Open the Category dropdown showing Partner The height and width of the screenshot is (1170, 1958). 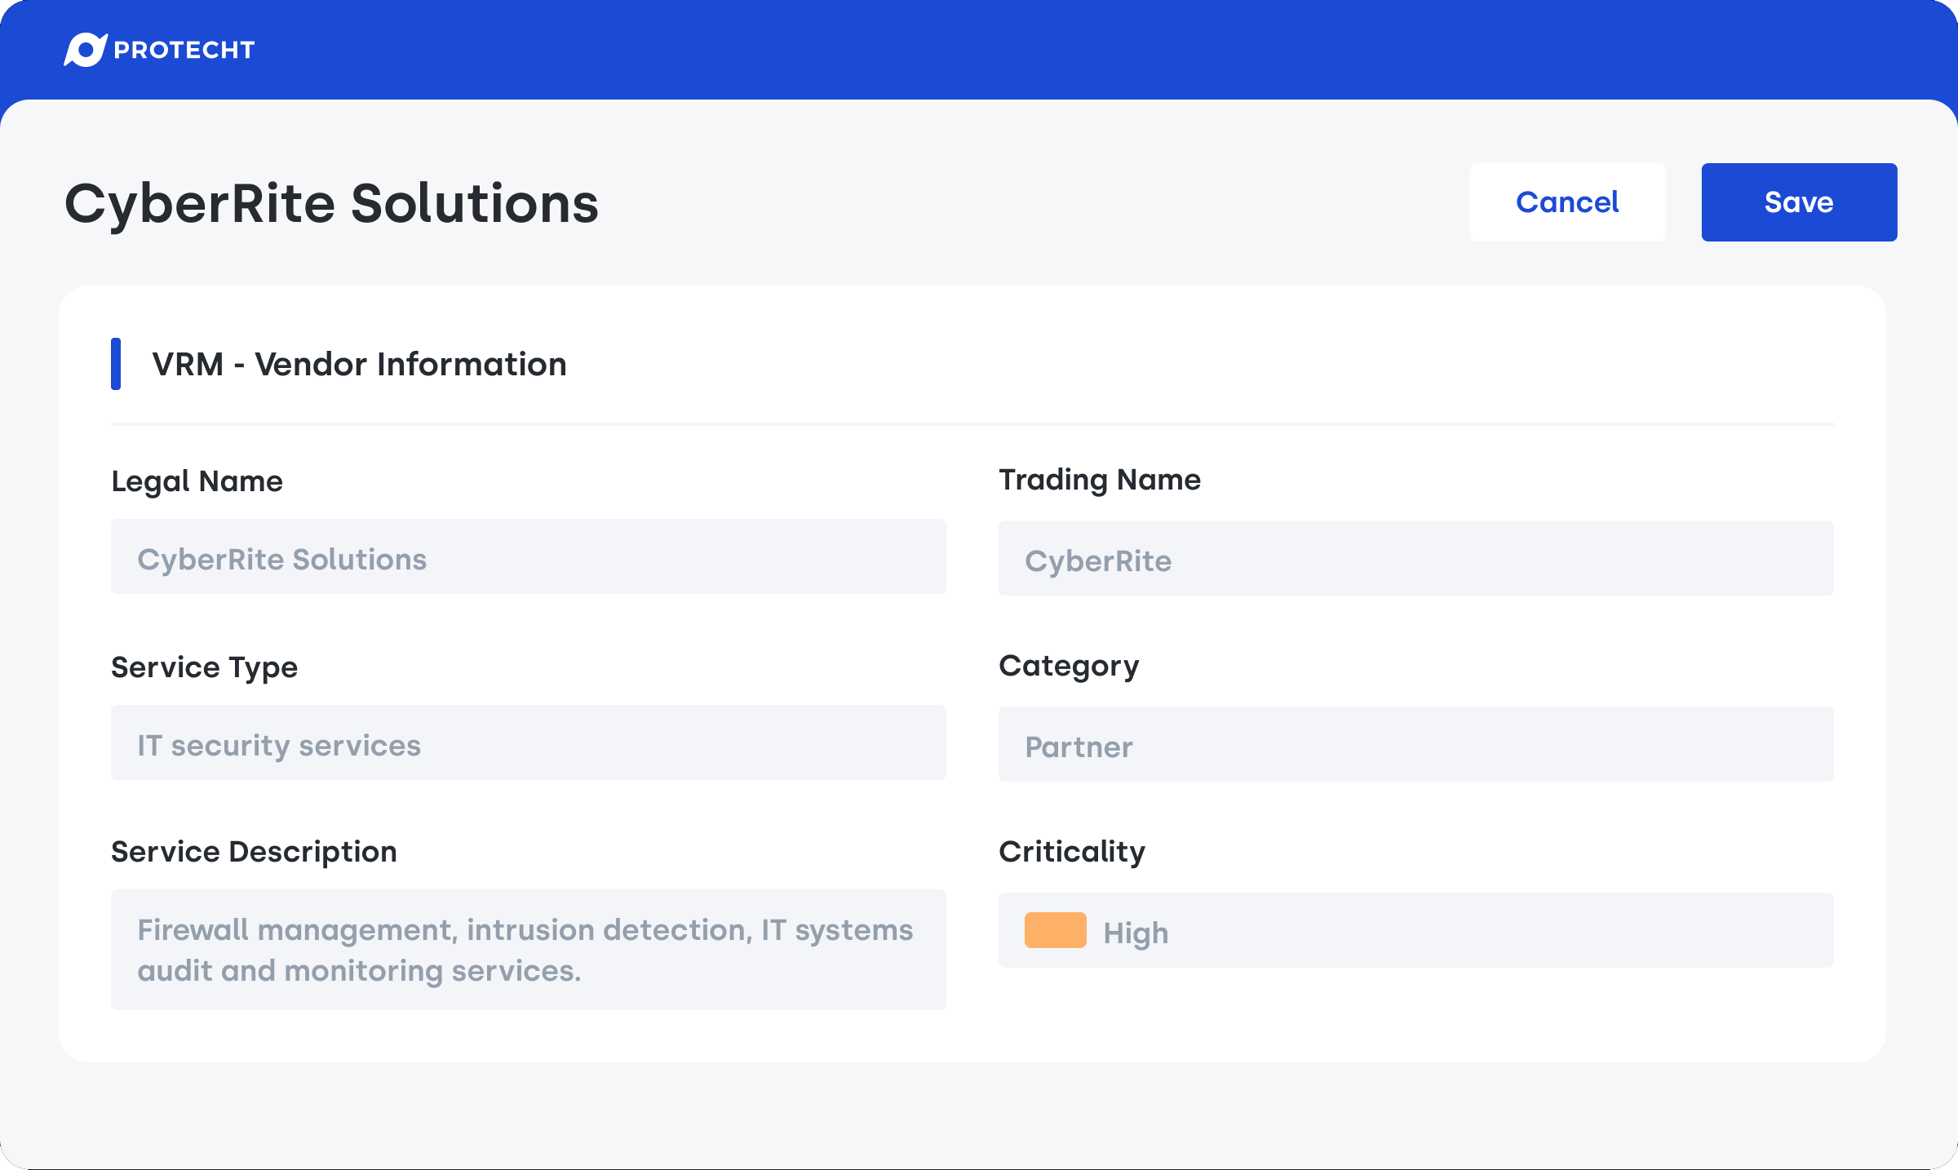[x=1415, y=743]
